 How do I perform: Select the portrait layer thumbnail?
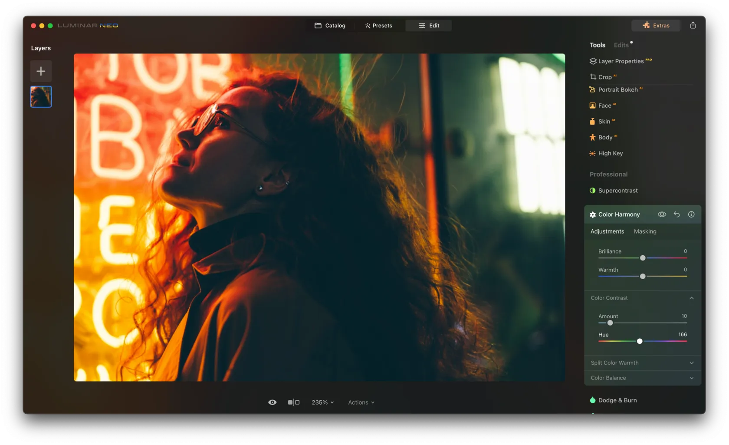click(41, 96)
